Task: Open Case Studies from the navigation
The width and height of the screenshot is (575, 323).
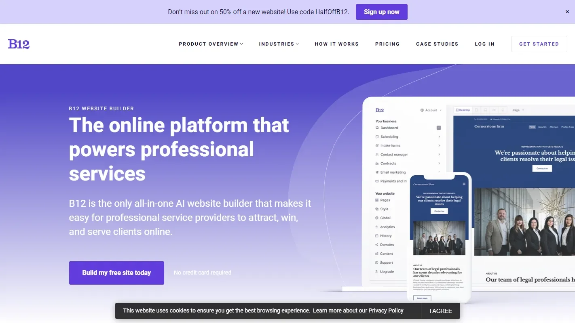Action: pyautogui.click(x=437, y=44)
